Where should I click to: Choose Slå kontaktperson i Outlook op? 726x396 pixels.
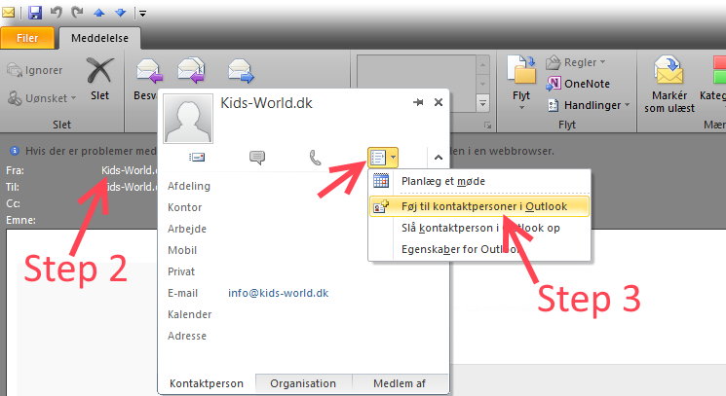pyautogui.click(x=479, y=228)
